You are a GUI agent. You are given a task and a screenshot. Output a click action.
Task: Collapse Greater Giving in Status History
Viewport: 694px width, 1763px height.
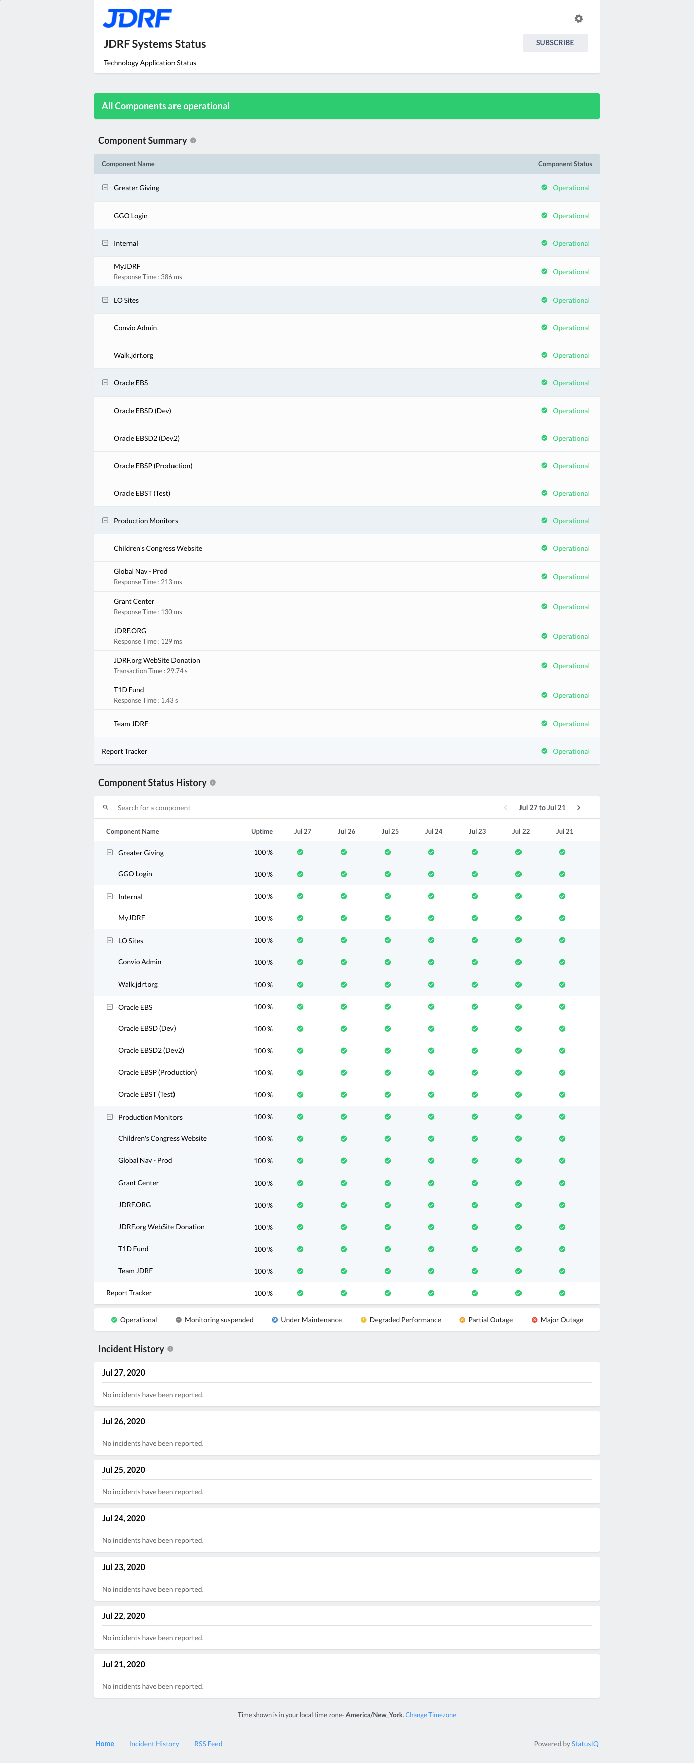[x=109, y=852]
